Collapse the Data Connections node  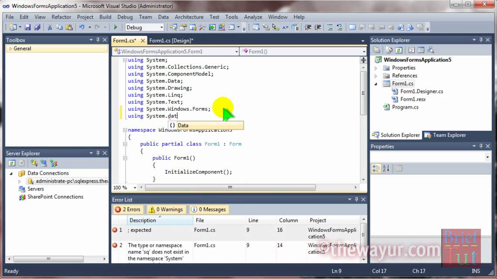[11, 174]
